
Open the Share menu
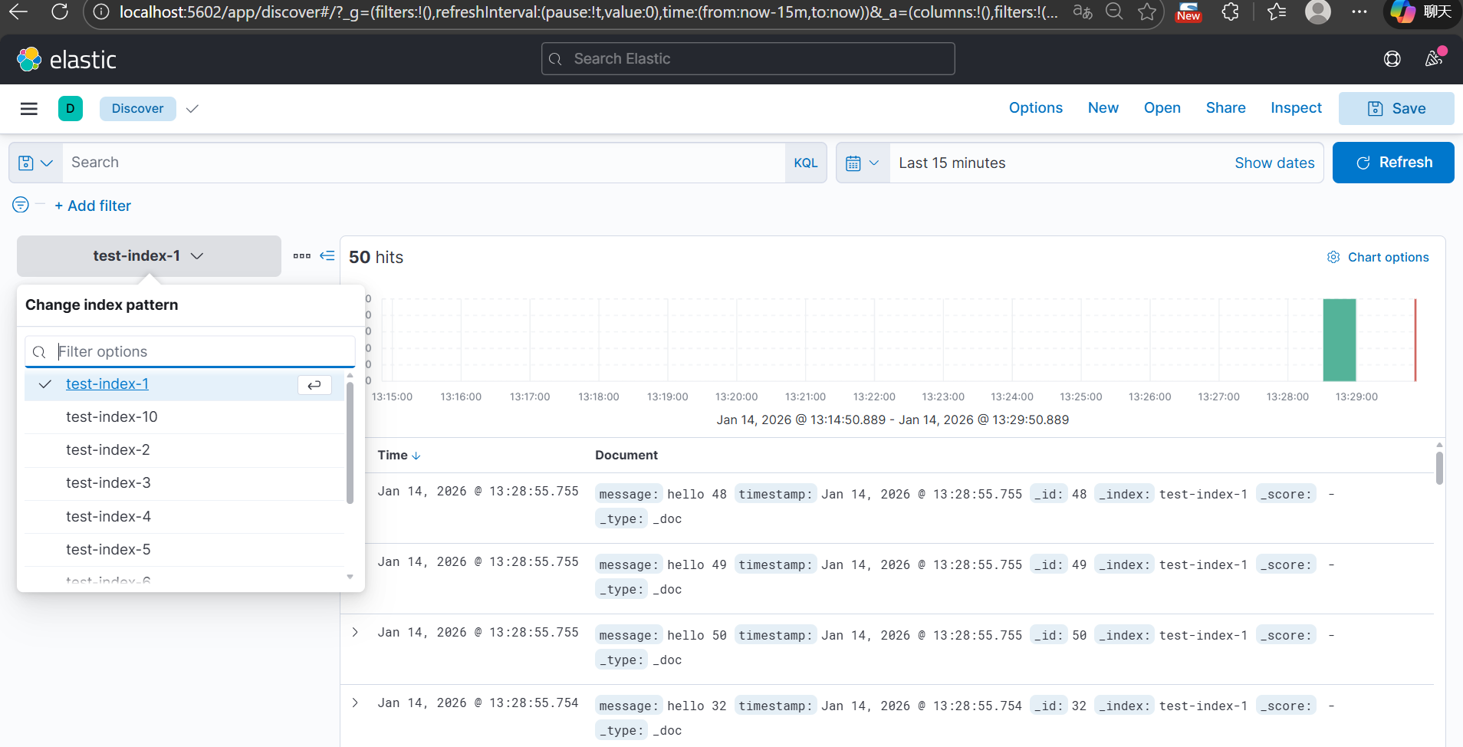[1225, 108]
